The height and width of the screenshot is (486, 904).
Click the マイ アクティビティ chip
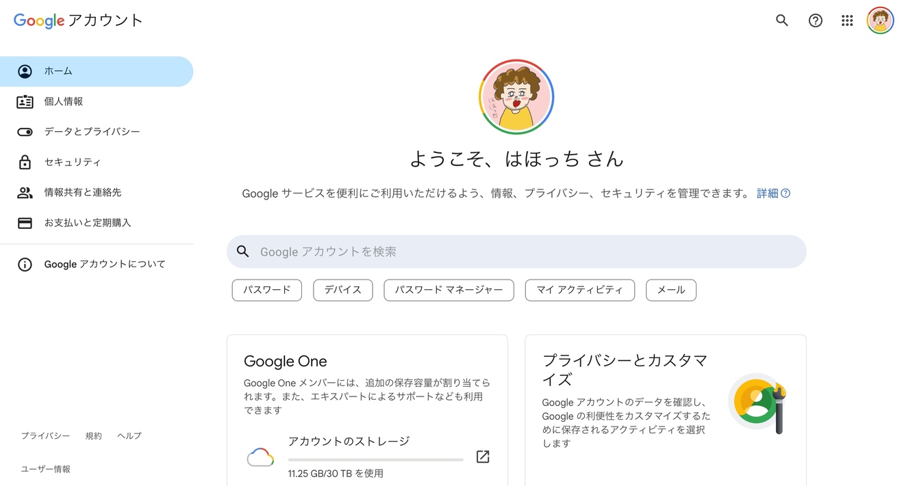click(x=580, y=290)
